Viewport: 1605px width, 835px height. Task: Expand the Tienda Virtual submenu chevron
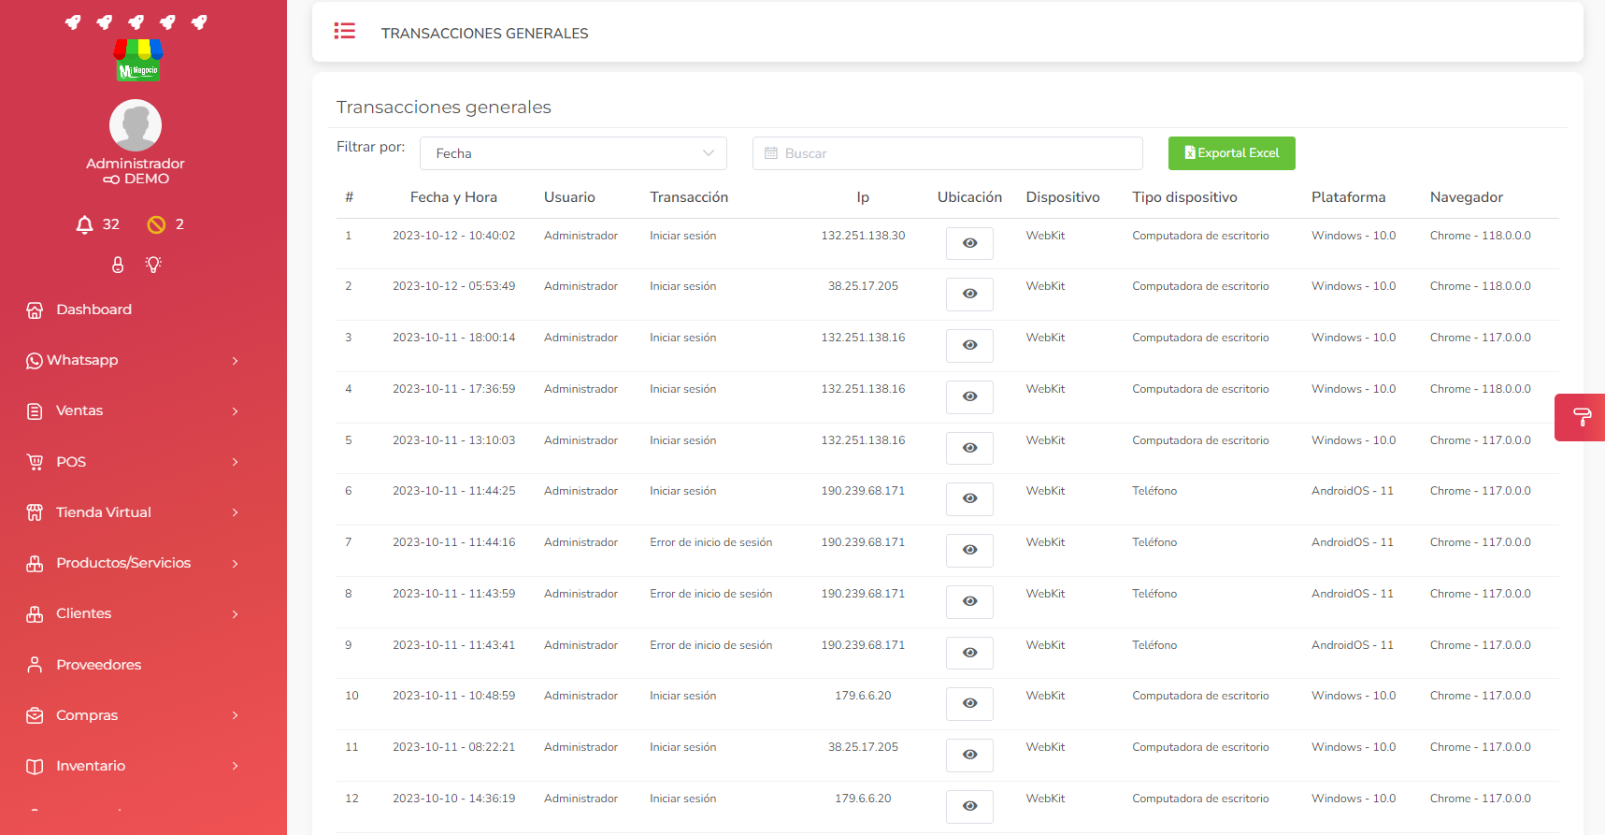(x=235, y=512)
